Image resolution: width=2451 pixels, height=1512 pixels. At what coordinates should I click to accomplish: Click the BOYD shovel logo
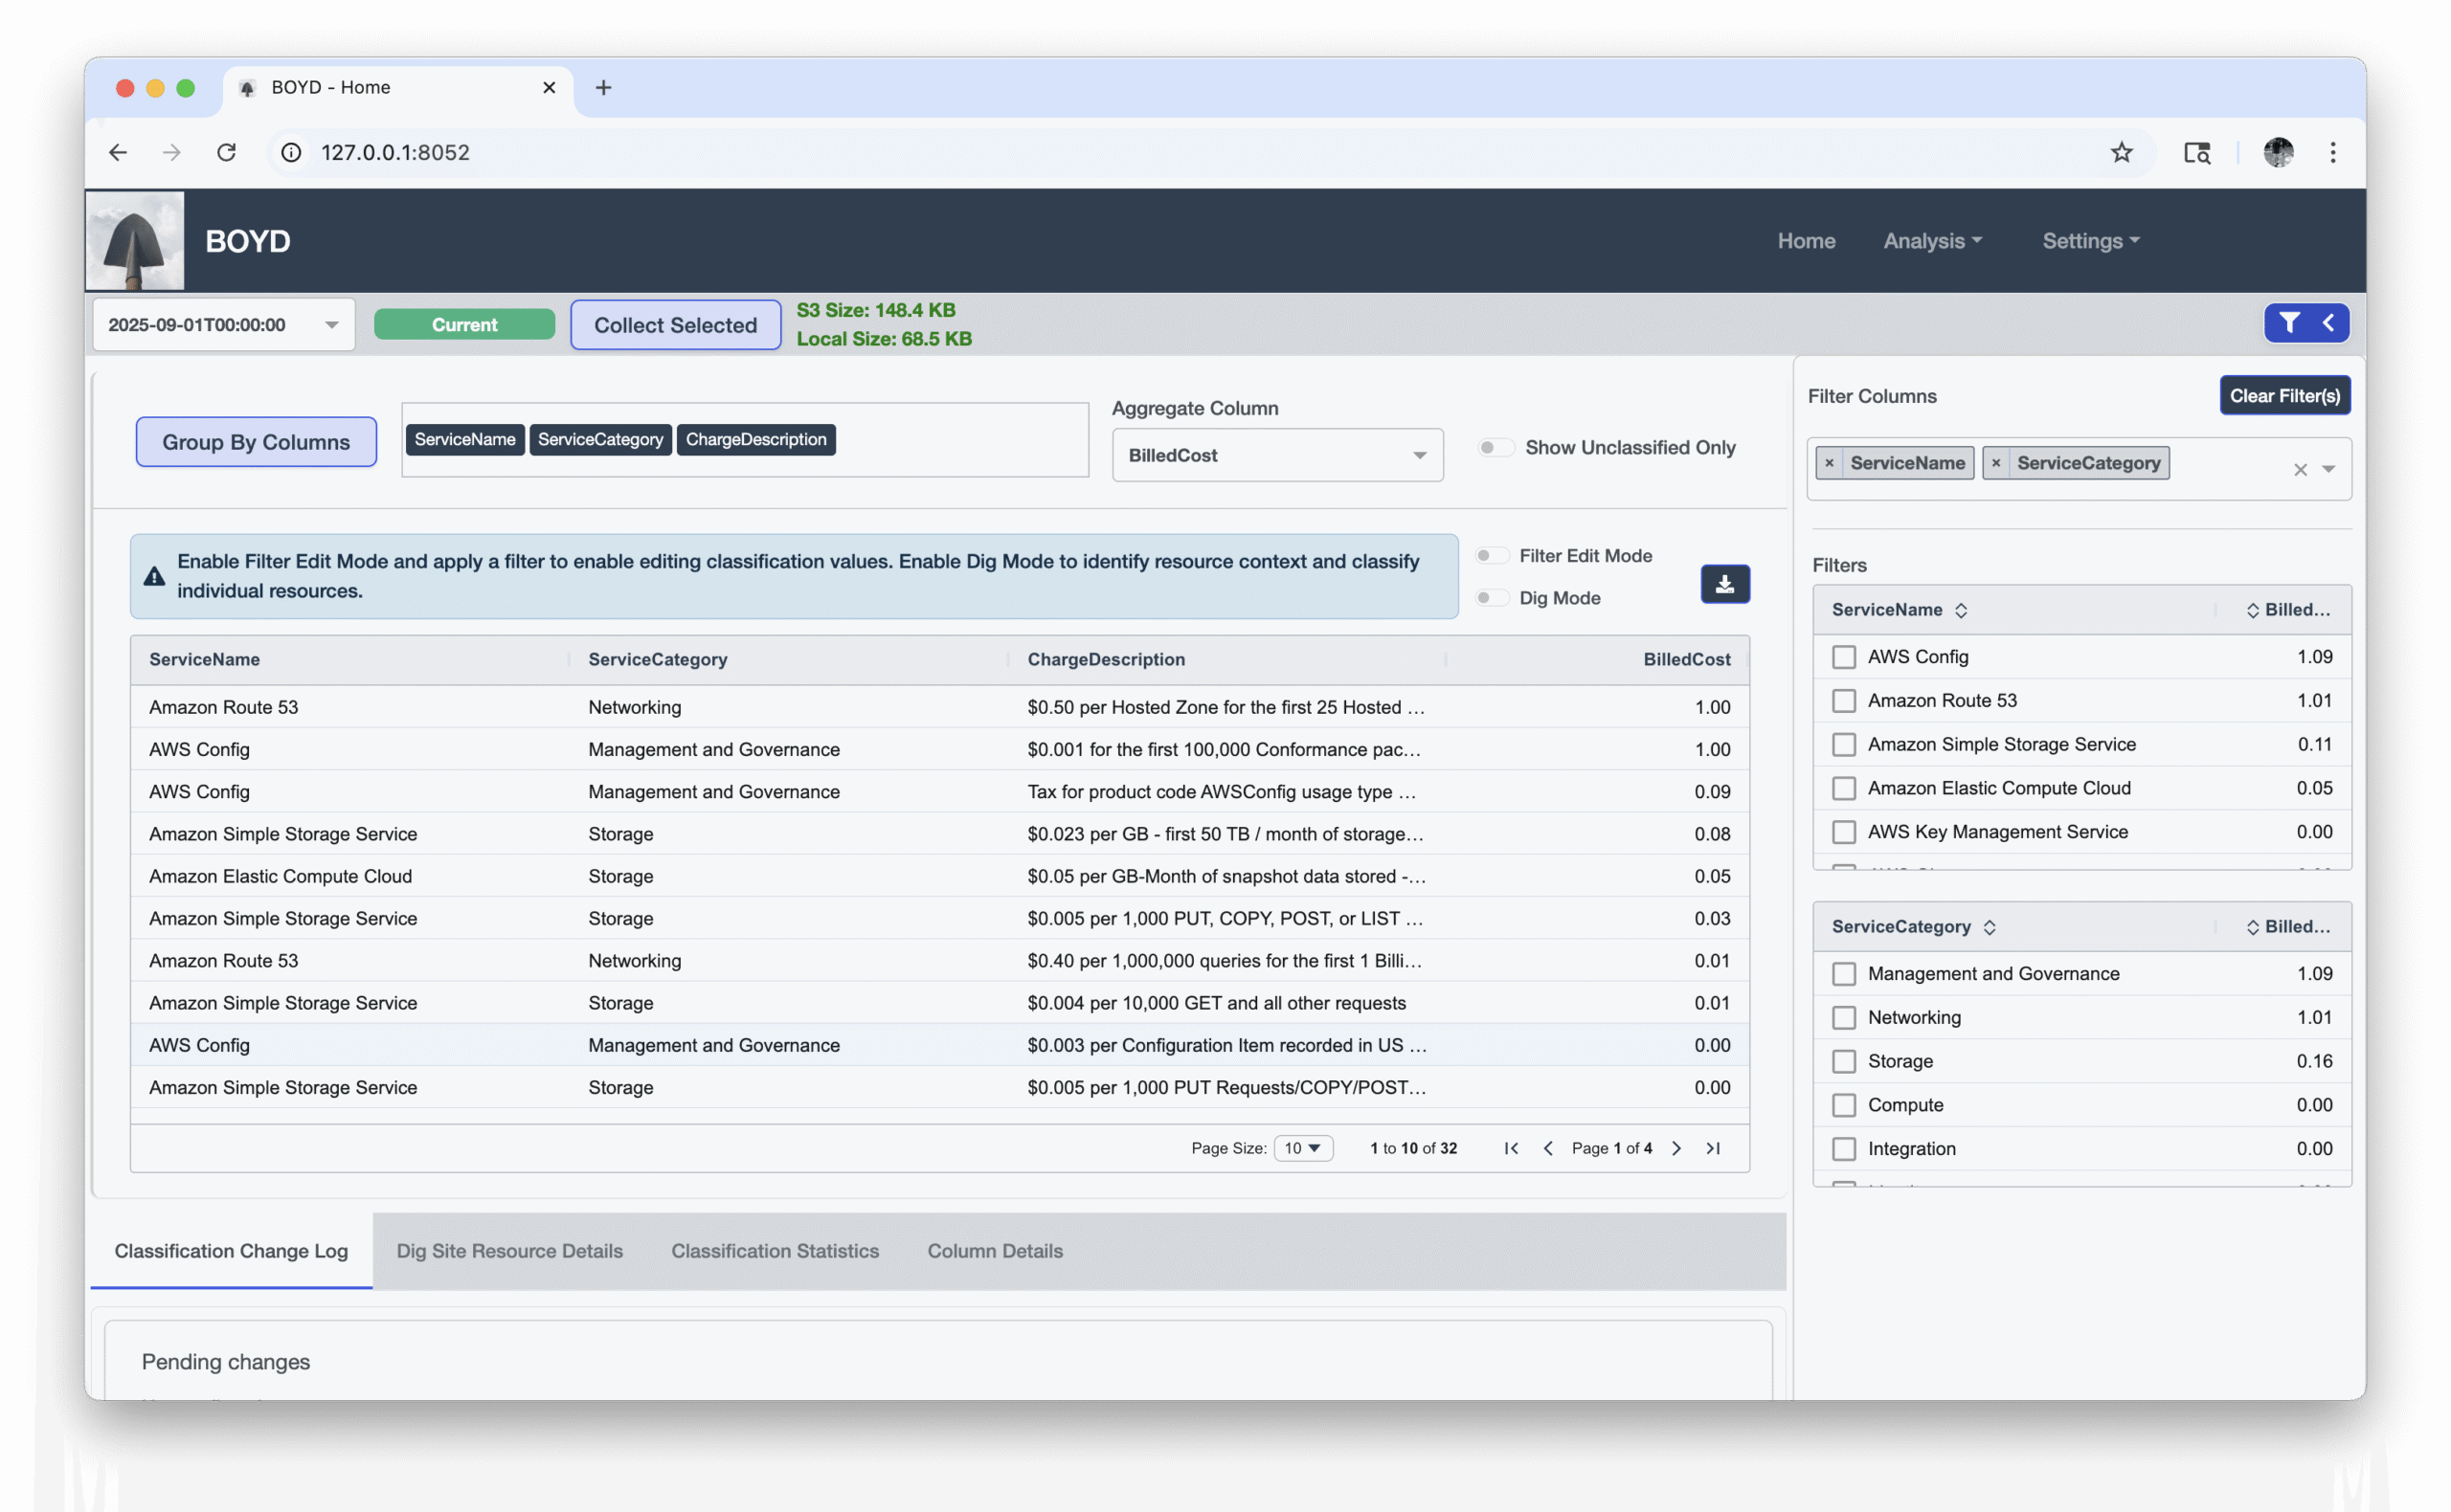coord(135,241)
